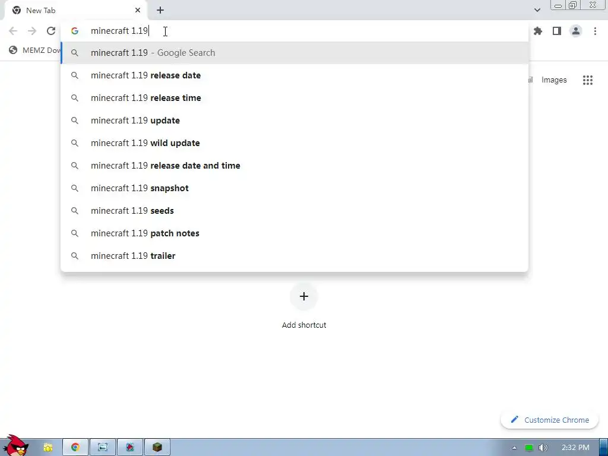
Task: Click the address bar containing minecraft 1.19
Action: click(294, 31)
